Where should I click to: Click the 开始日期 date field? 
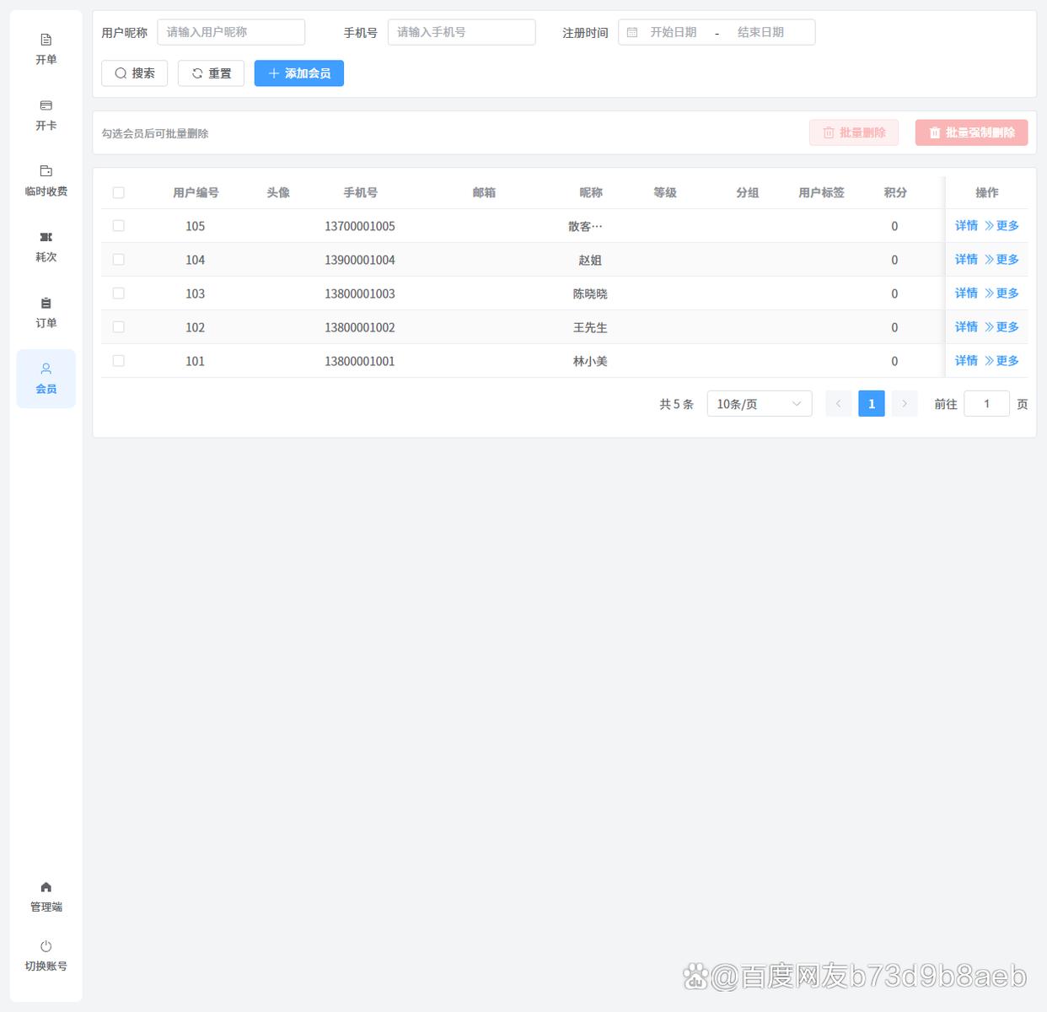[674, 32]
